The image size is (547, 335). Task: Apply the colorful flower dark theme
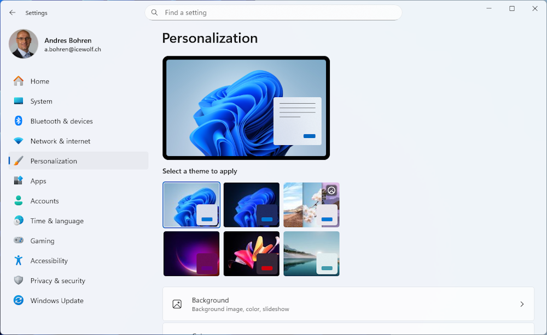coord(252,254)
